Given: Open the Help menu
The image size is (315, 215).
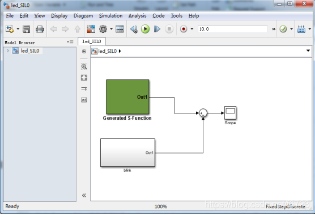Looking at the screenshot, I should [194, 16].
